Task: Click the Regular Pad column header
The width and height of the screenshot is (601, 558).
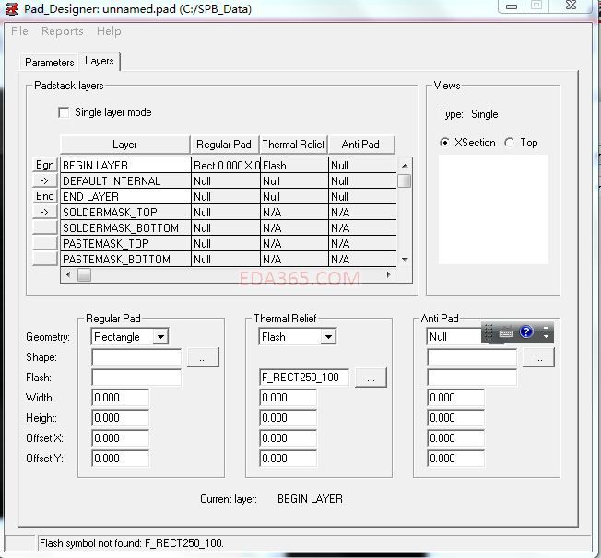Action: [224, 145]
